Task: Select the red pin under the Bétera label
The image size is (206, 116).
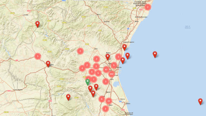Action: tap(108, 57)
